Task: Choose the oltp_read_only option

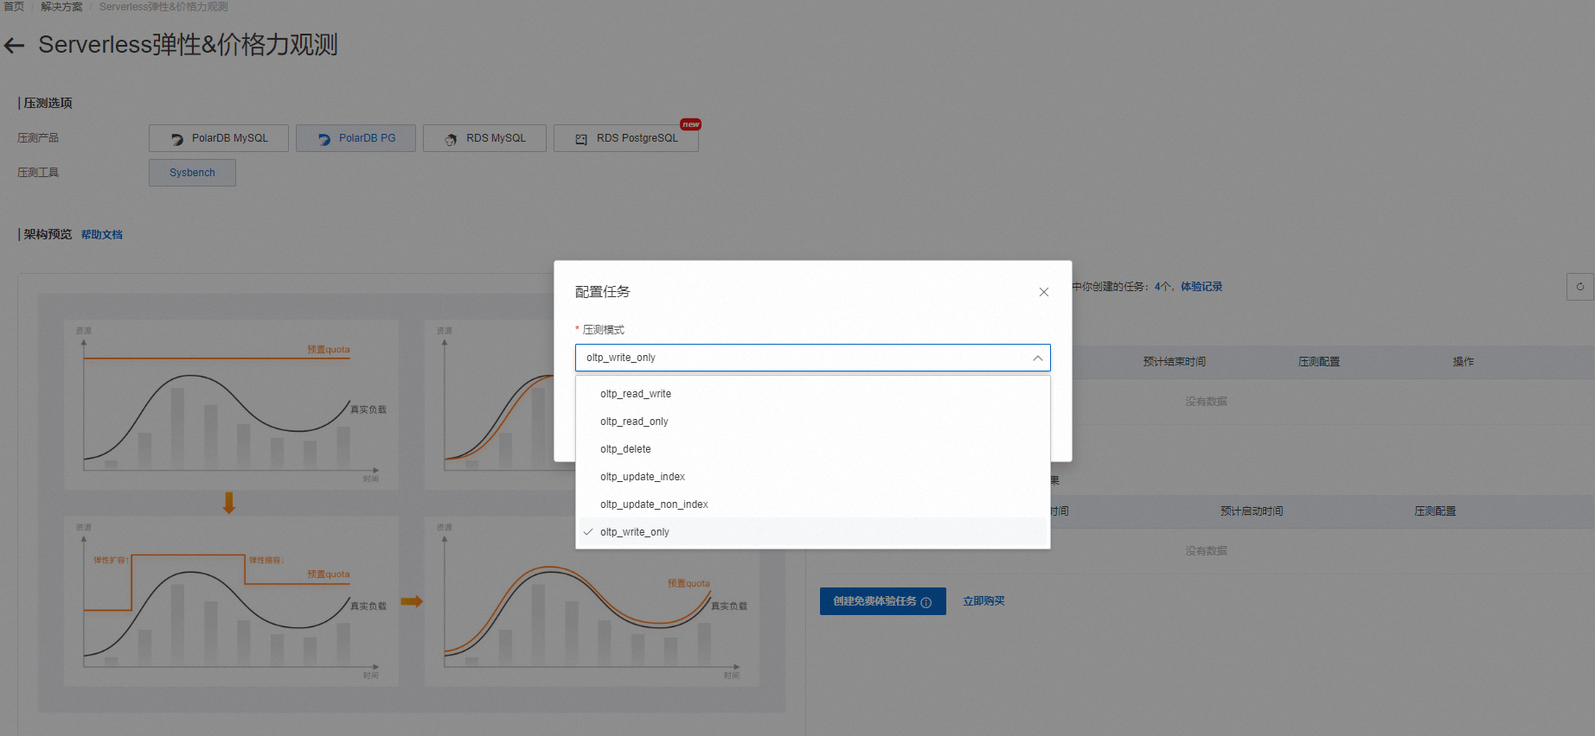Action: [813, 422]
